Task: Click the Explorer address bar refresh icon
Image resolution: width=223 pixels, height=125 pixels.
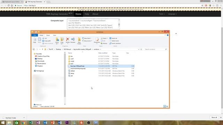Action: (x=141, y=49)
